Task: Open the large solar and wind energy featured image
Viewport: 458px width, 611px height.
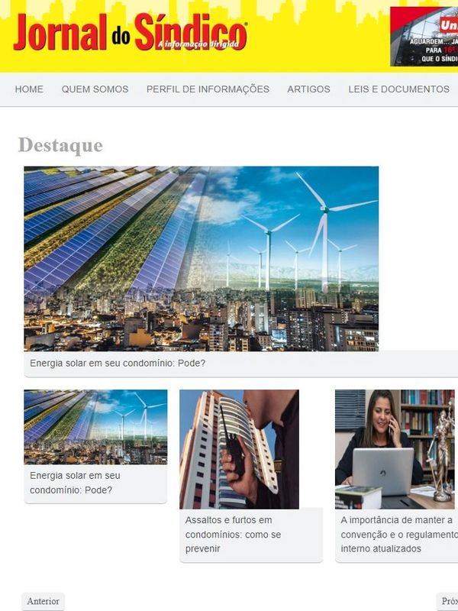Action: click(202, 259)
